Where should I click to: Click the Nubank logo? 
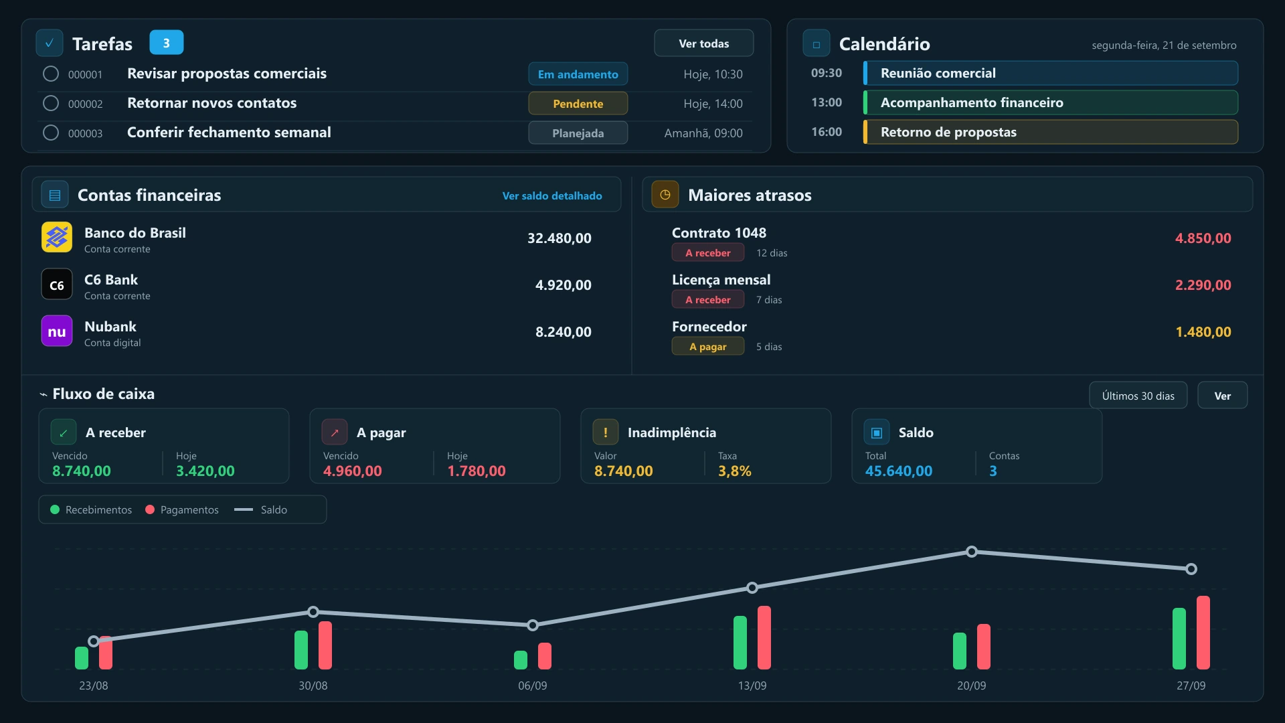(x=57, y=331)
